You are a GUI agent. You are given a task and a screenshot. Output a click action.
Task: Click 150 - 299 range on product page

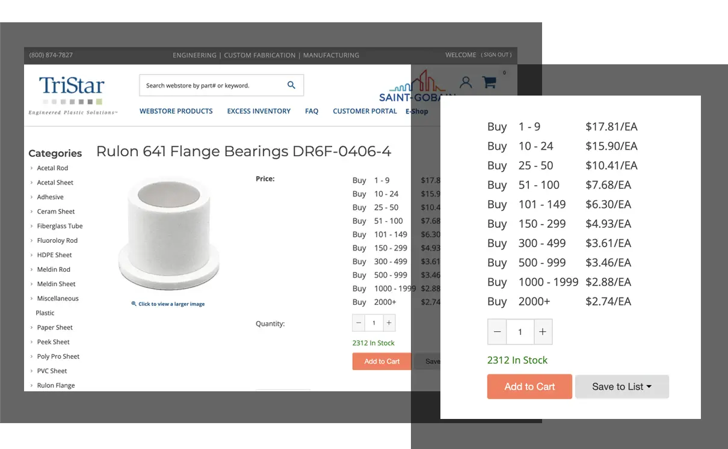point(390,248)
